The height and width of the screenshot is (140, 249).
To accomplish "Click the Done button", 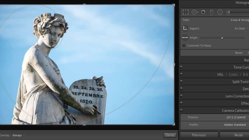I will [x=170, y=135].
